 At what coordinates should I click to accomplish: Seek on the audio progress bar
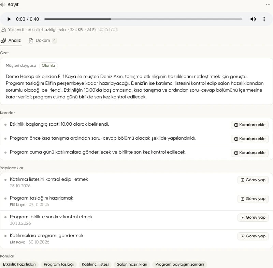coord(143,19)
